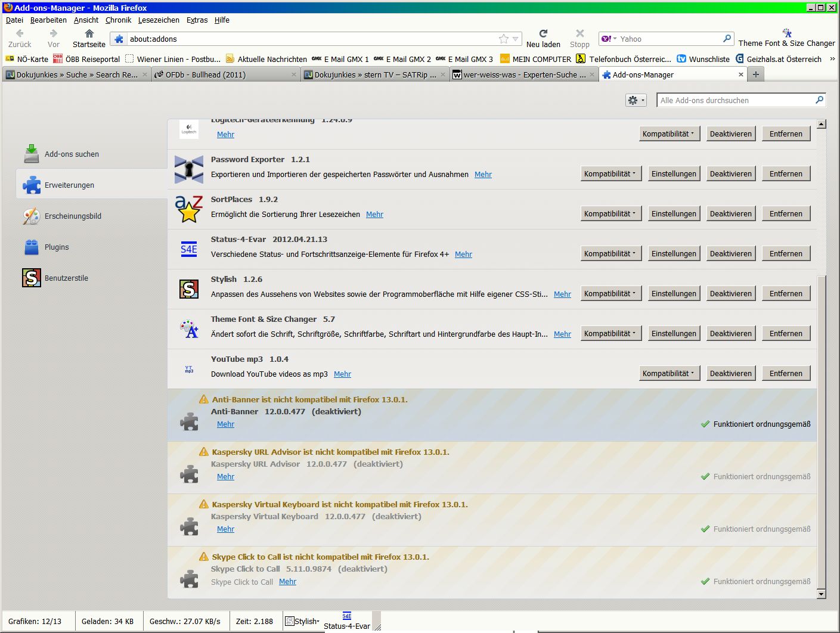
Task: Click the YouTube mp3 add-on icon
Action: tap(189, 370)
